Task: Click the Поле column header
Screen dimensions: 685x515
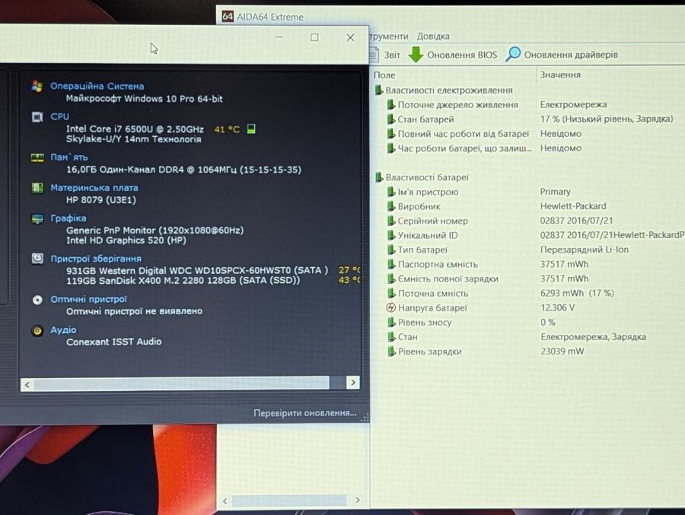Action: point(384,75)
